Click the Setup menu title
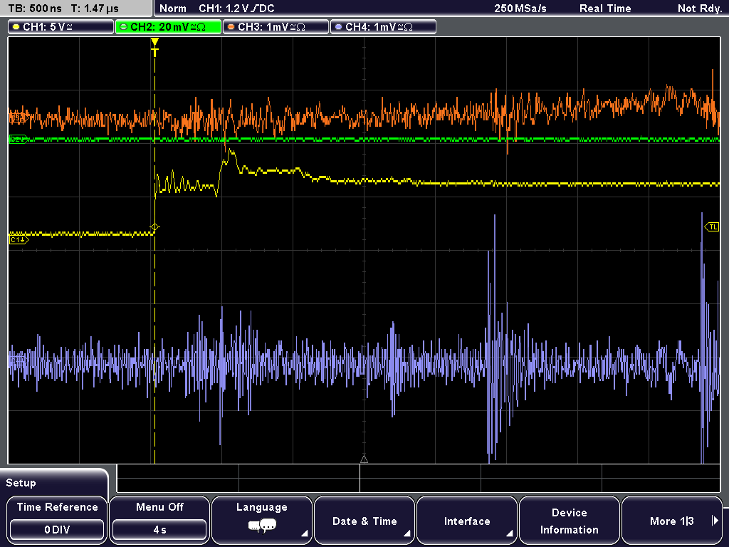Viewport: 729px width, 547px height. (x=21, y=483)
